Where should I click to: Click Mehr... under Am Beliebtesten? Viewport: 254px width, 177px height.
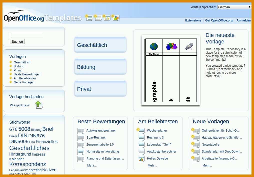coord(152,166)
